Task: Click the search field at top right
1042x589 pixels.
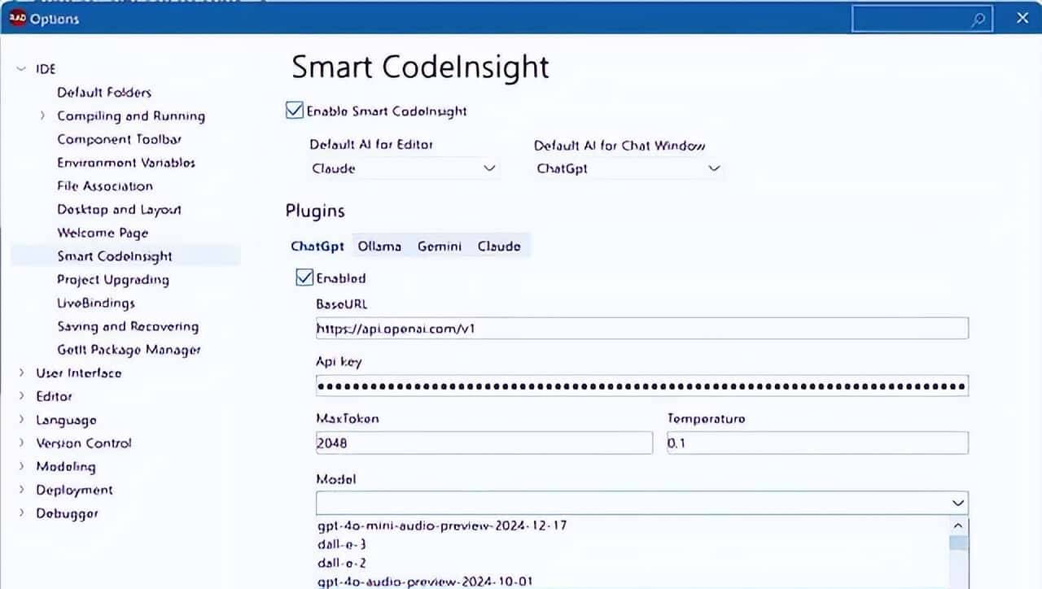Action: click(x=912, y=18)
